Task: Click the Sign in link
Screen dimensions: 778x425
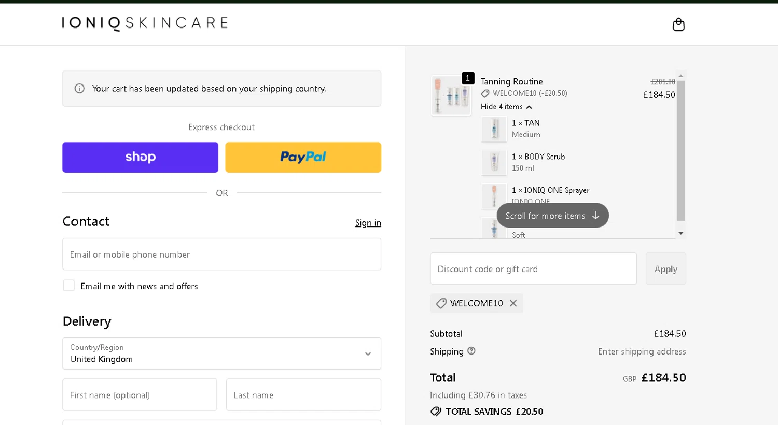Action: pyautogui.click(x=368, y=223)
